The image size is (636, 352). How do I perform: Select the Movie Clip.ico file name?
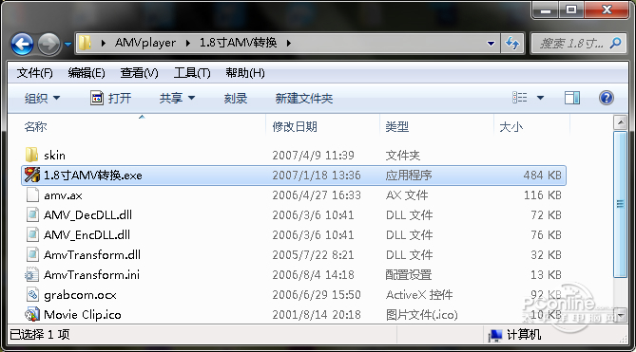tap(83, 315)
